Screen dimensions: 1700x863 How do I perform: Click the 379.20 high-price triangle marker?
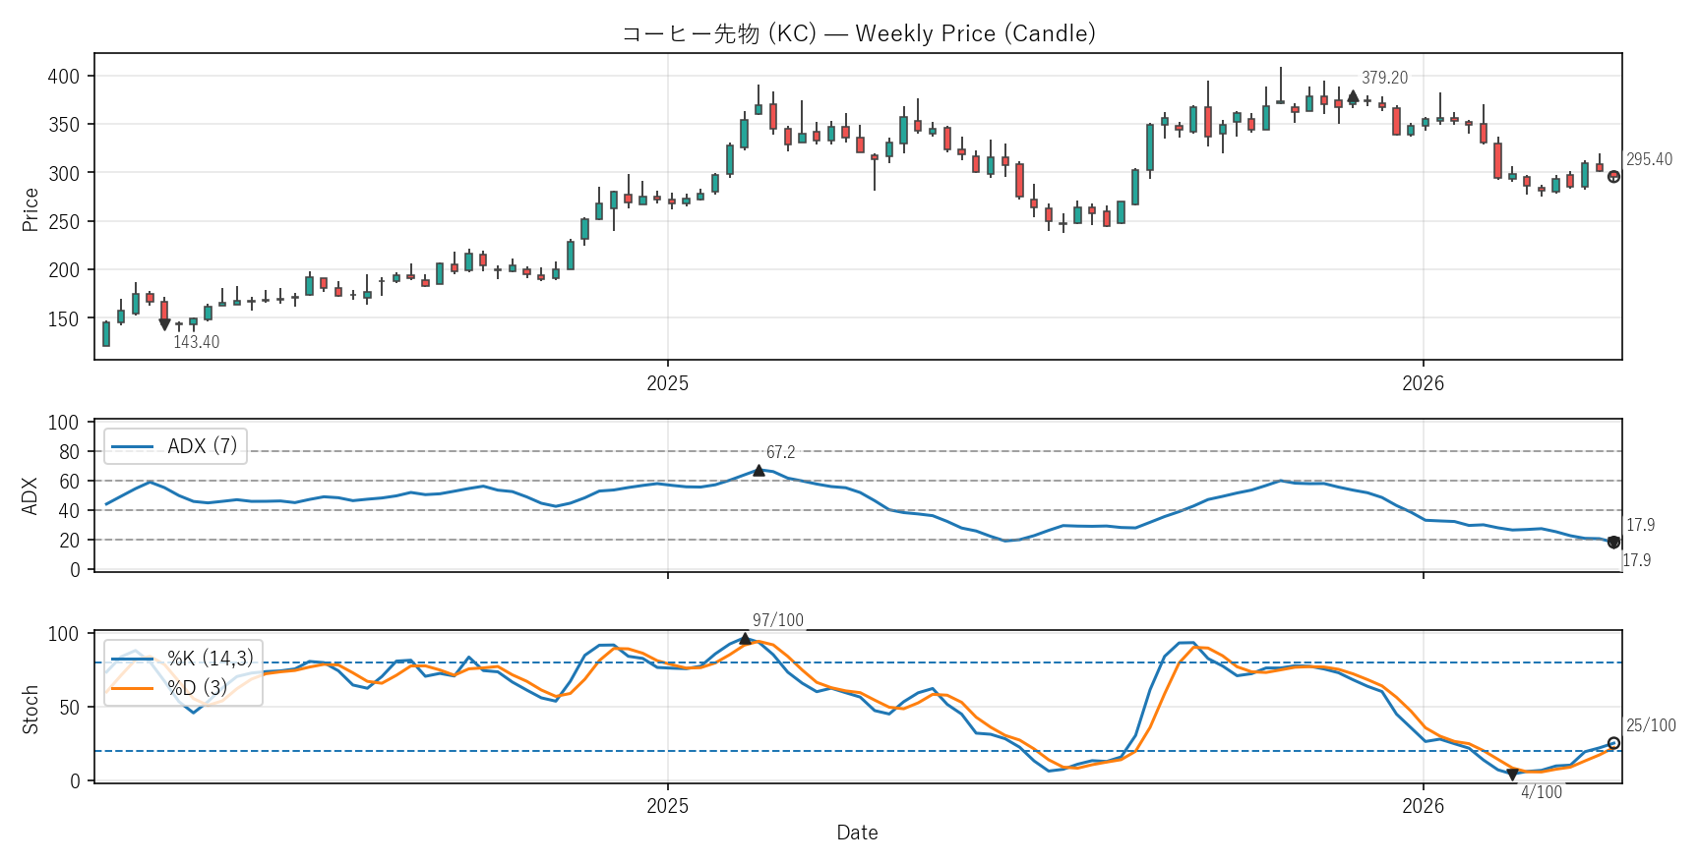pos(1353,96)
